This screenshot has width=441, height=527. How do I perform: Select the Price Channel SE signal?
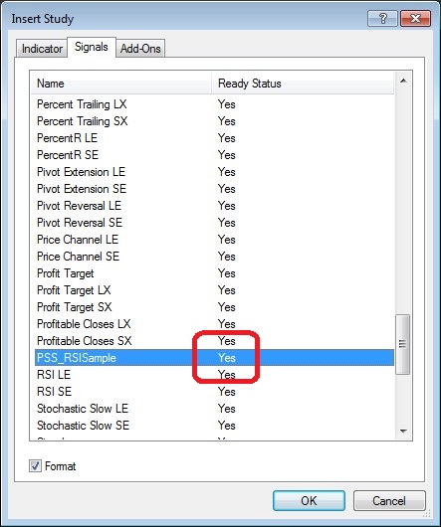[214, 257]
